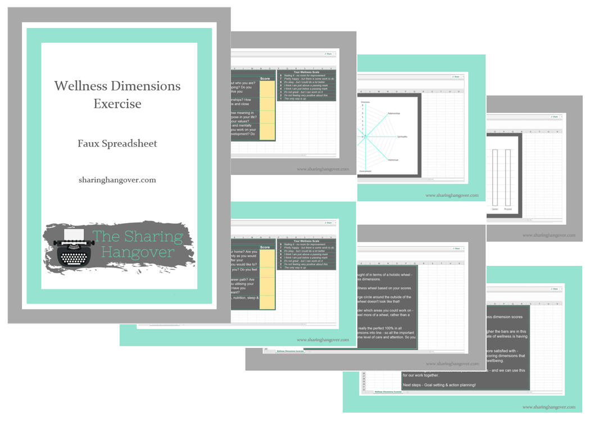590x421 pixels.
Task: Click yellow score cell beside "who you are?"
Action: click(267, 89)
